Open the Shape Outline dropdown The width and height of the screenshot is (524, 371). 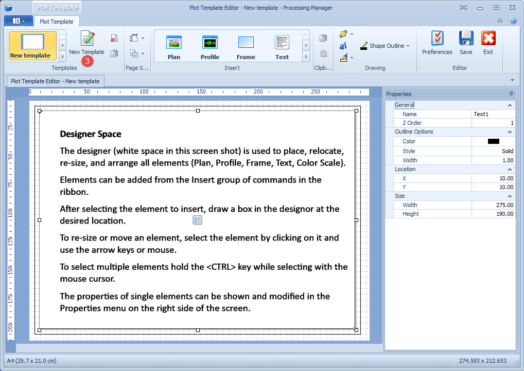(x=385, y=46)
